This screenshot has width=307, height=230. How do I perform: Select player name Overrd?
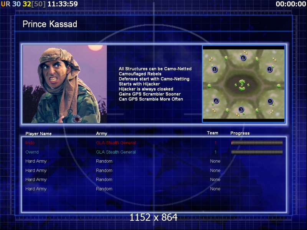pyautogui.click(x=32, y=152)
